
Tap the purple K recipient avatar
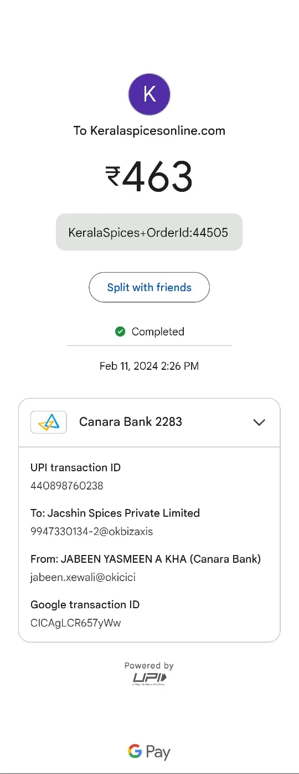click(x=149, y=94)
